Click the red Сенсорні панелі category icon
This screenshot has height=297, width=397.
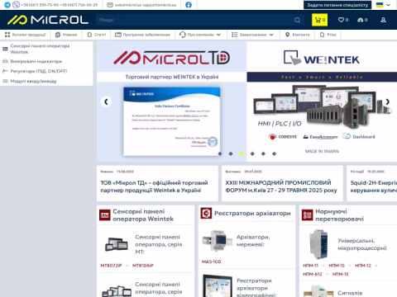(105, 215)
